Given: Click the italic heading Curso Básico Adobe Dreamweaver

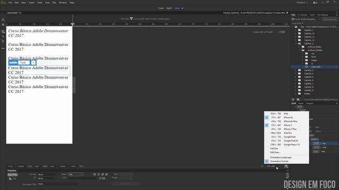Looking at the screenshot, I should pos(38,33).
